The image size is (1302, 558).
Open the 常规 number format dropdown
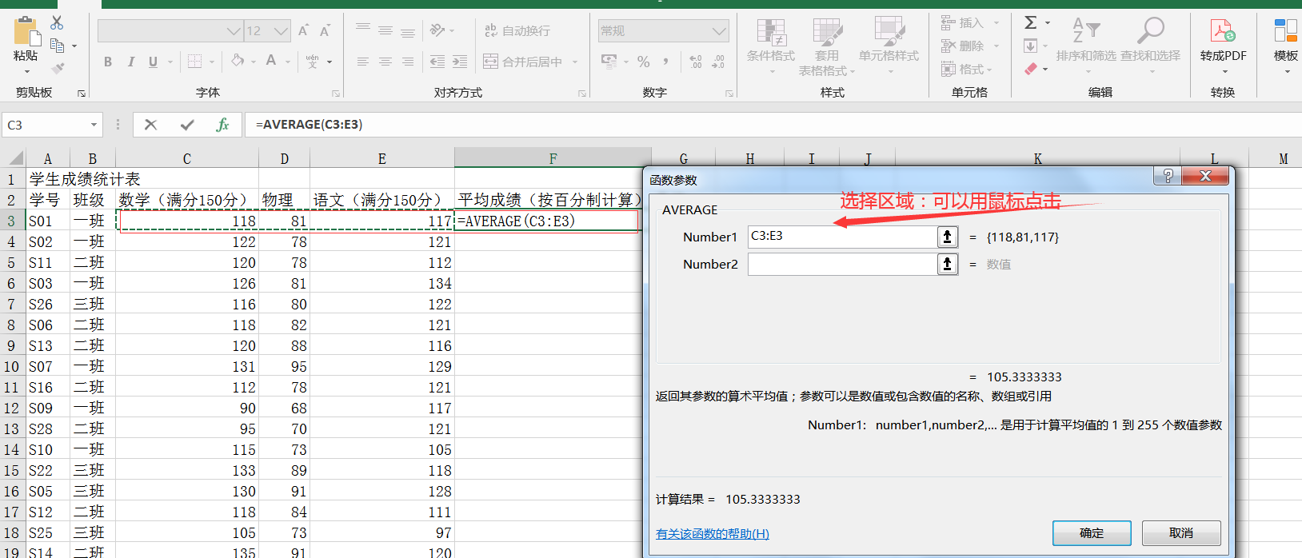pos(718,31)
